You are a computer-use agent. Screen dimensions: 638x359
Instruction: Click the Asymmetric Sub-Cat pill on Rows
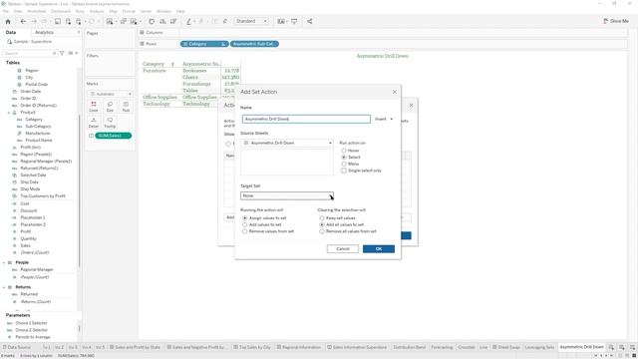point(254,44)
